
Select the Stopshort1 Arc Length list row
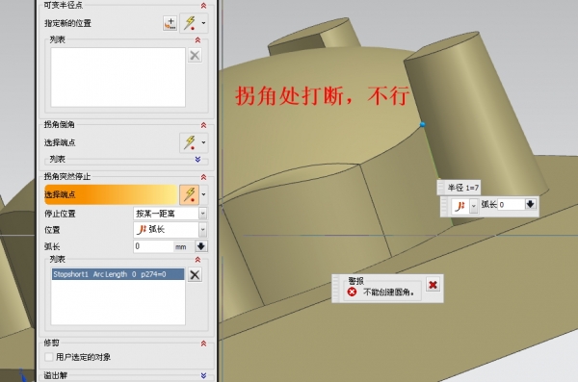point(118,274)
